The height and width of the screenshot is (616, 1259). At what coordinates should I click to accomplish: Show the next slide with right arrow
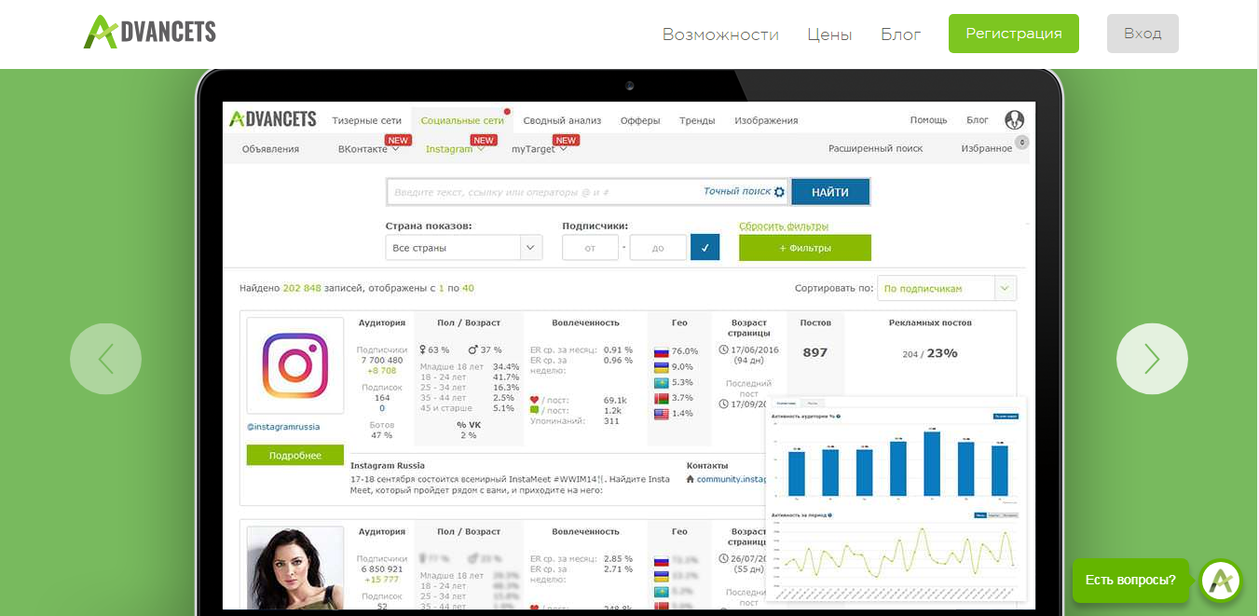(x=1152, y=359)
